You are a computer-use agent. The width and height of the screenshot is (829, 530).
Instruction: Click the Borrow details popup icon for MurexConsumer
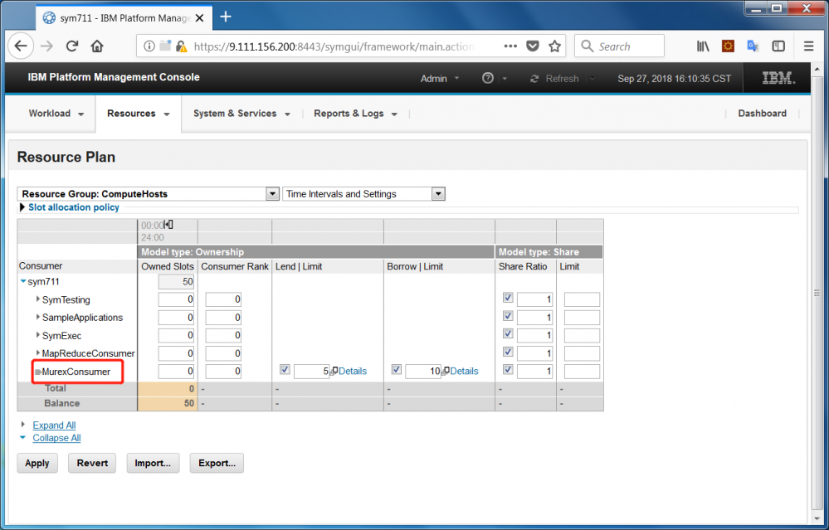[446, 371]
